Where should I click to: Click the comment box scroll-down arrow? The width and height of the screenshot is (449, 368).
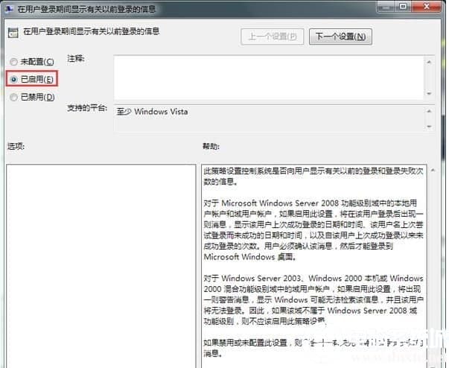click(x=429, y=94)
